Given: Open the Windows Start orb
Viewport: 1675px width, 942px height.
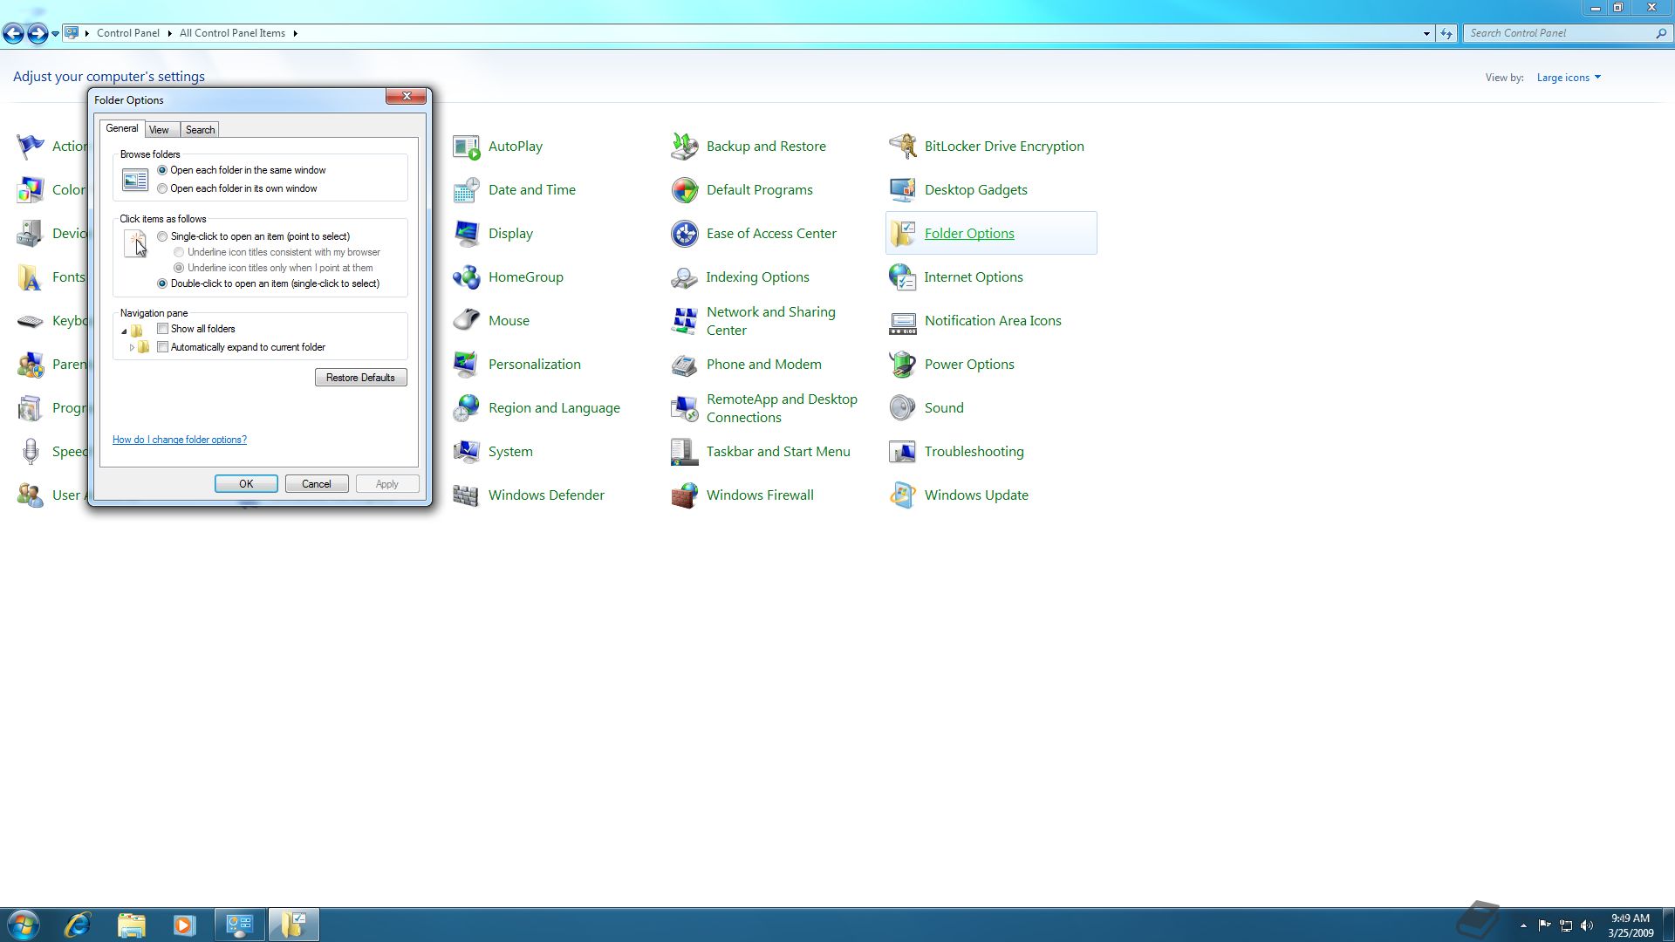Looking at the screenshot, I should 24,925.
